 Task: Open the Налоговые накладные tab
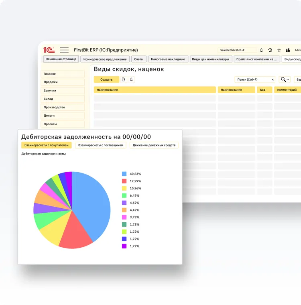pos(168,59)
